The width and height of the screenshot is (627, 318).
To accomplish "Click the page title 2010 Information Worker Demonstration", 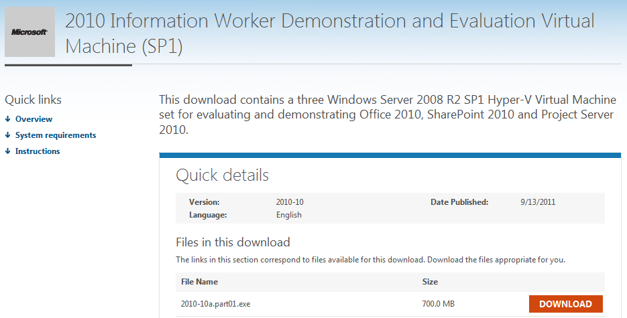I will (x=330, y=33).
